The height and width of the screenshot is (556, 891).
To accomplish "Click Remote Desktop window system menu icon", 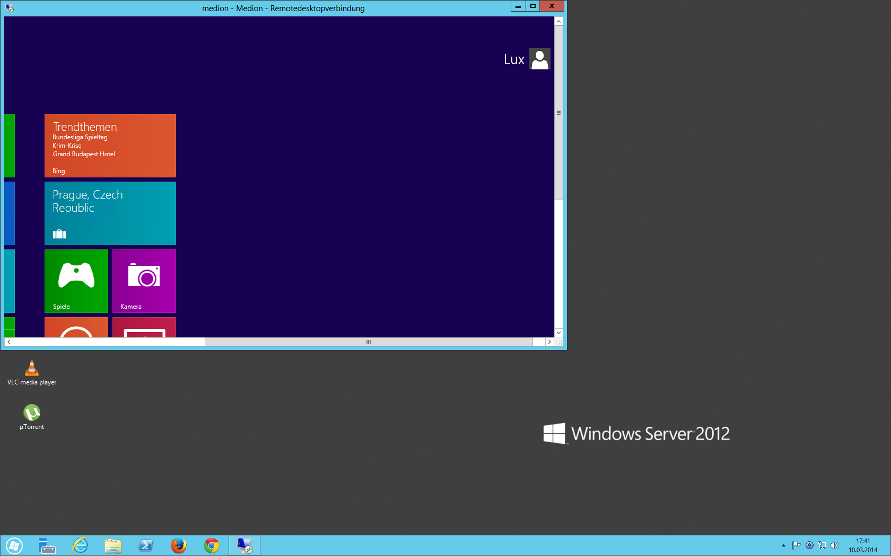I will point(9,8).
